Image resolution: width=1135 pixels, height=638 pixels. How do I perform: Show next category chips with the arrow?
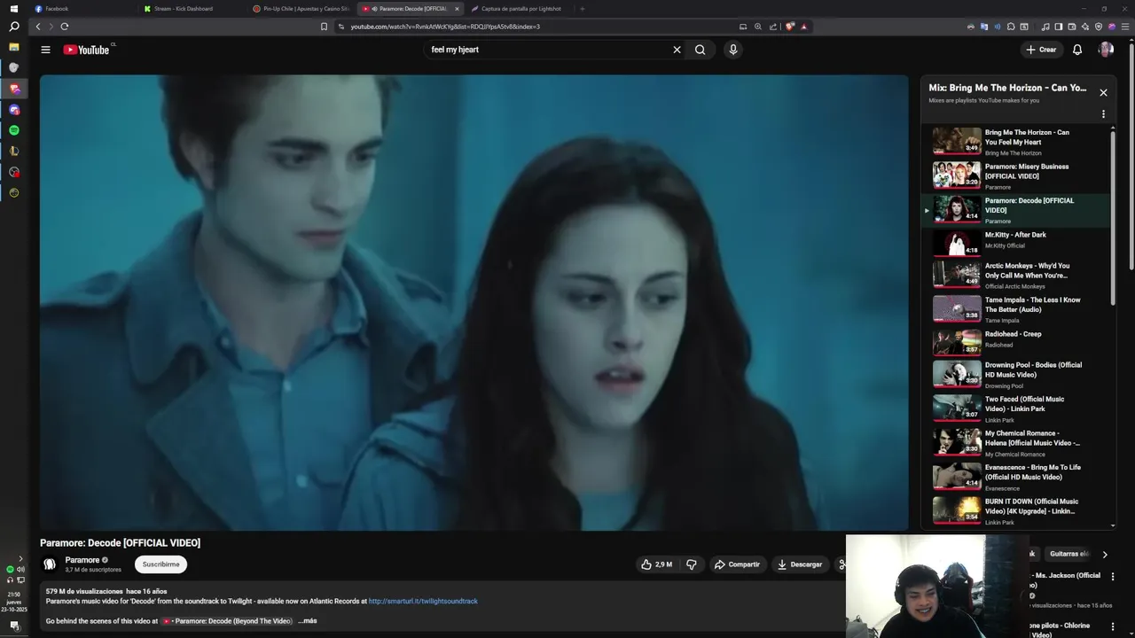pos(1105,555)
